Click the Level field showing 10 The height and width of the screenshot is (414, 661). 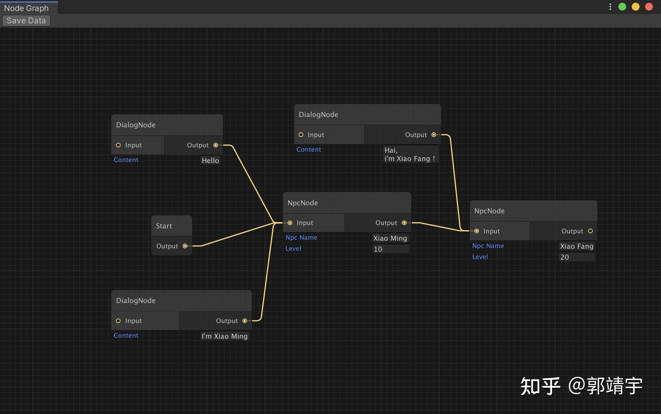click(390, 249)
